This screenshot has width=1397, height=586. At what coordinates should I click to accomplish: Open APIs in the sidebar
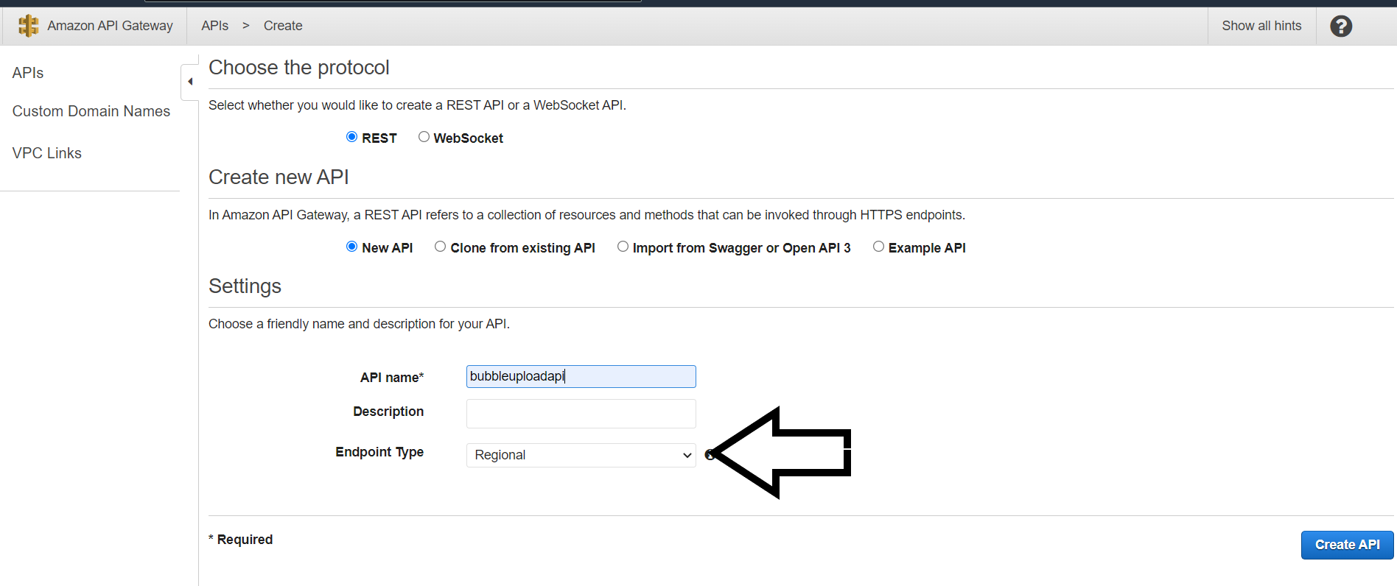coord(28,73)
